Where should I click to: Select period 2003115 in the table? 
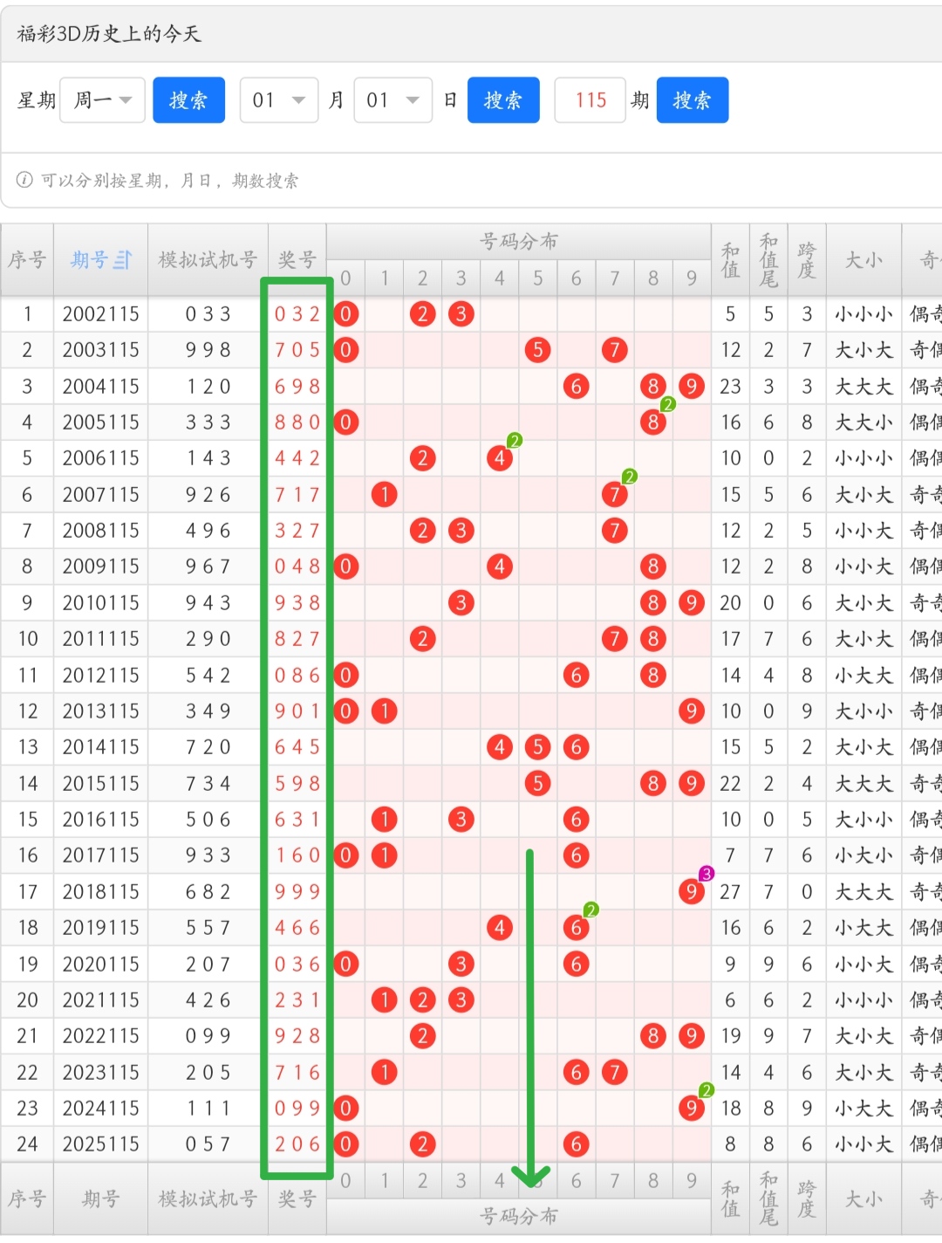(x=101, y=350)
